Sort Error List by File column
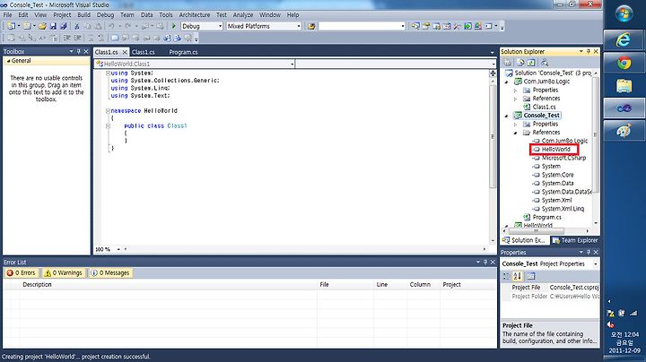The width and height of the screenshot is (646, 362). [345, 284]
